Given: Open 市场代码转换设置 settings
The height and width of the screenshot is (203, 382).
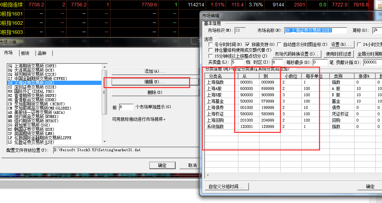Looking at the screenshot, I should (x=297, y=54).
